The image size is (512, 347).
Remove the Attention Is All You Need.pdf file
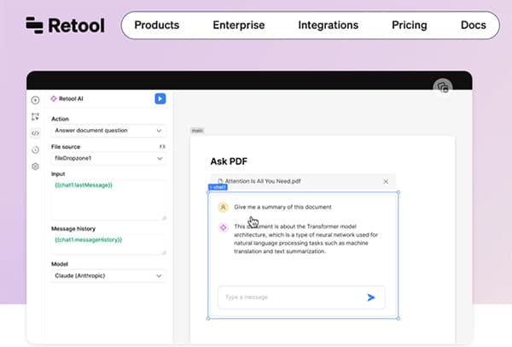click(386, 181)
